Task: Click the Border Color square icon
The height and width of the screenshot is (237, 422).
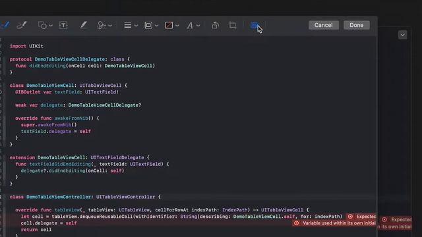Action: tap(148, 25)
